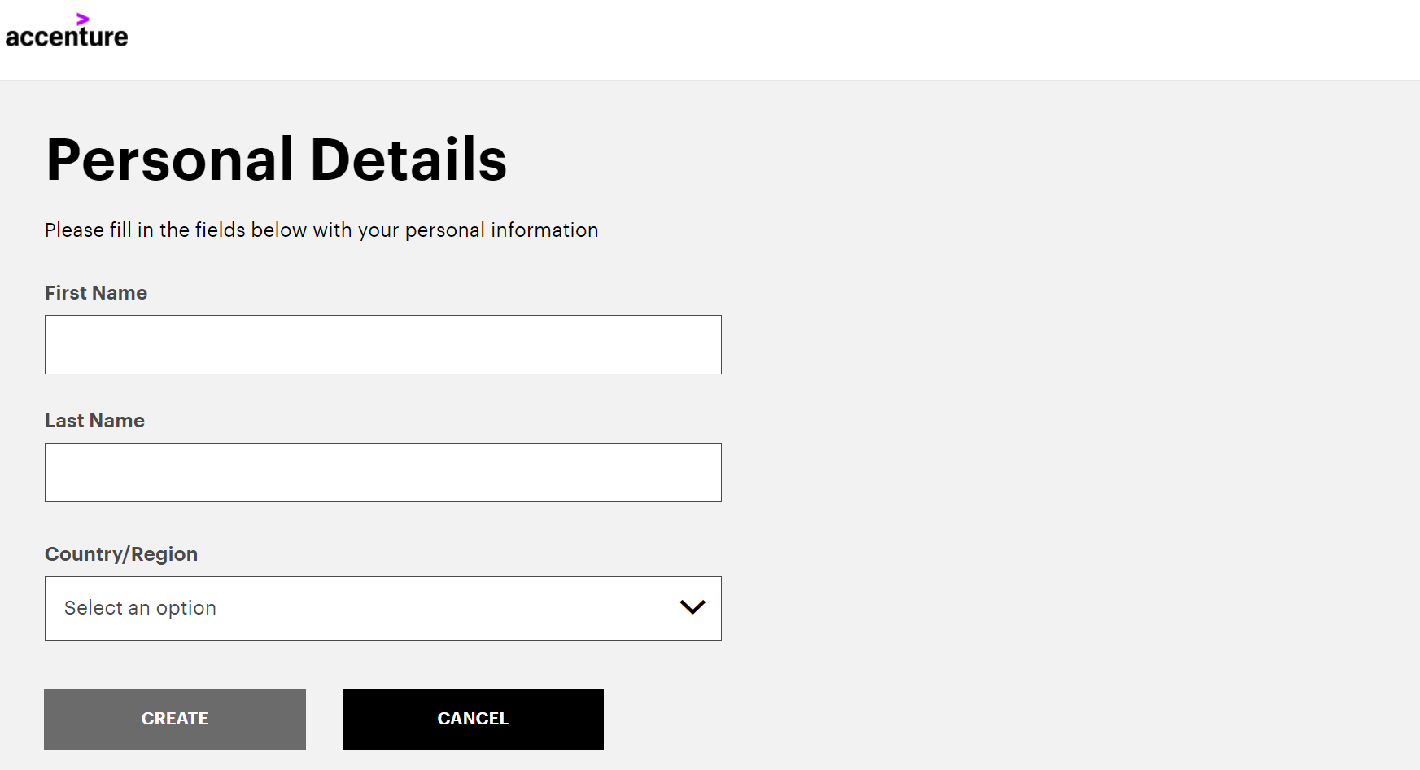Click the CANCEL button

point(473,720)
